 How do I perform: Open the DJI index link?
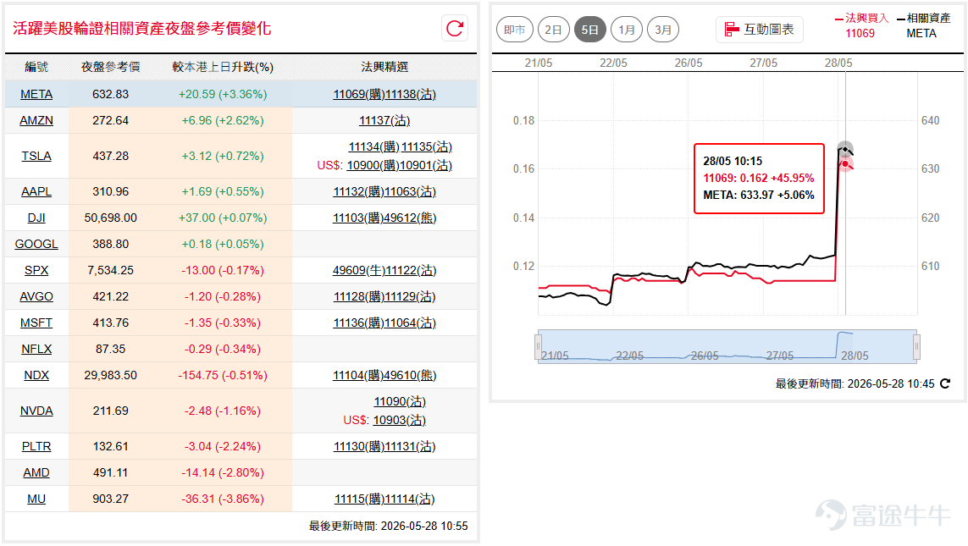[36, 218]
